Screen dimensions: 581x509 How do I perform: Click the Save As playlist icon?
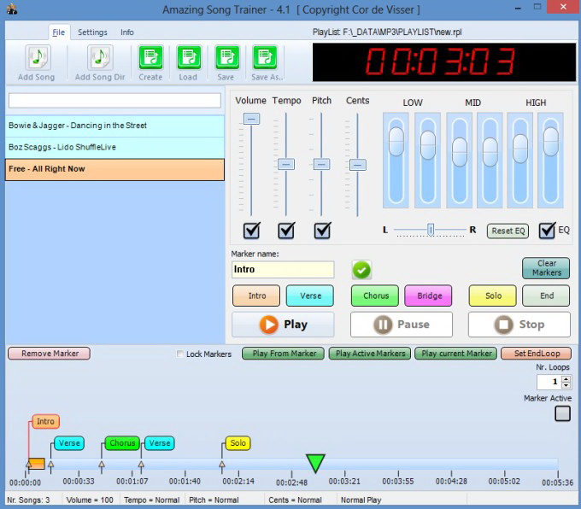click(265, 58)
